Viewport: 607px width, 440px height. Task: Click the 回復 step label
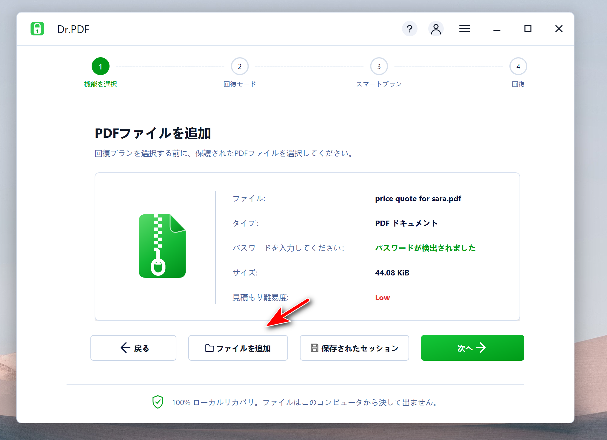pyautogui.click(x=518, y=84)
